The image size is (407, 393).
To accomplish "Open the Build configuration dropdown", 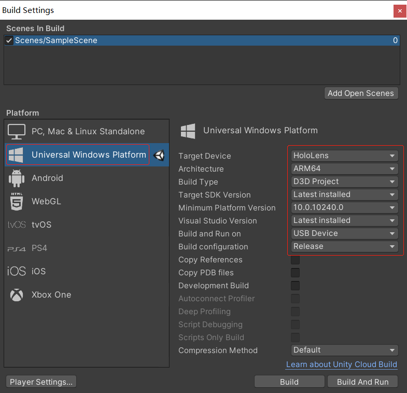I will click(344, 246).
